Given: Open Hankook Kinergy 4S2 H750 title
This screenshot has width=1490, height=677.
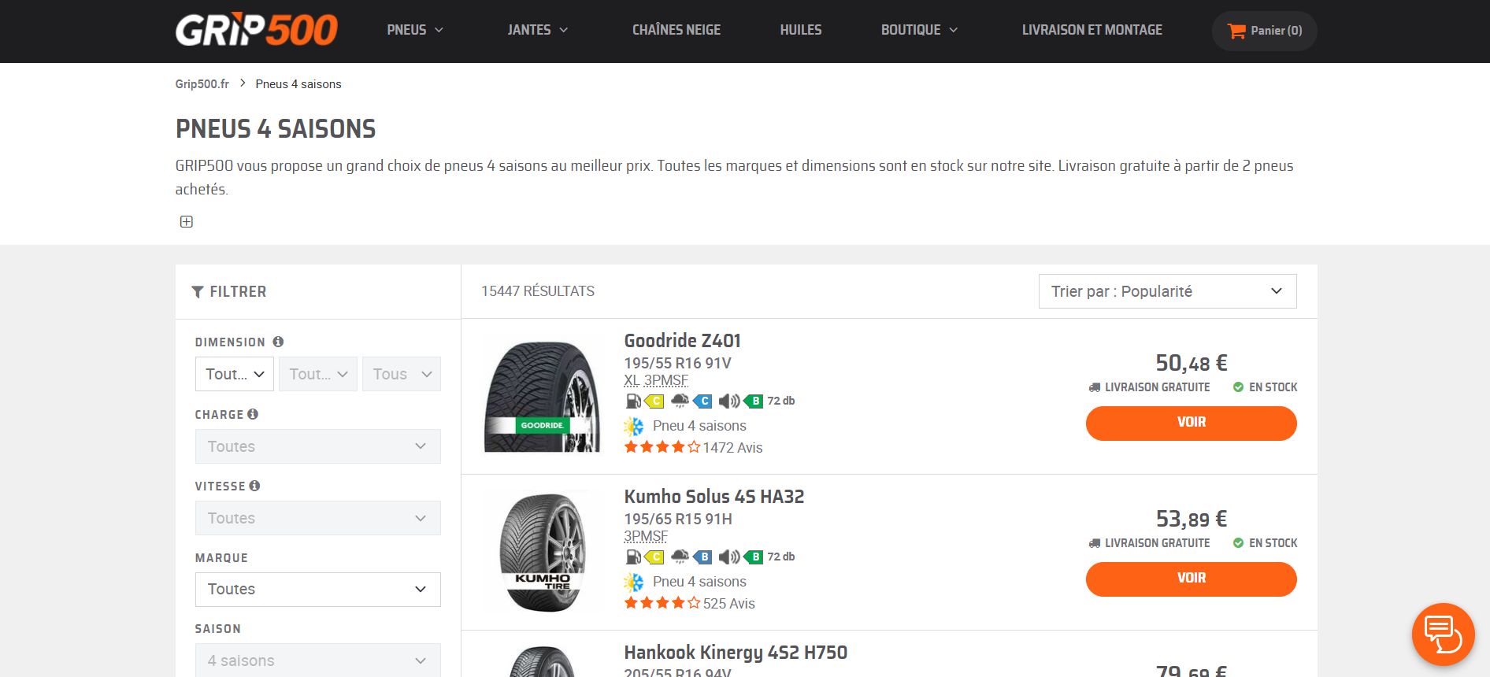Looking at the screenshot, I should point(736,653).
